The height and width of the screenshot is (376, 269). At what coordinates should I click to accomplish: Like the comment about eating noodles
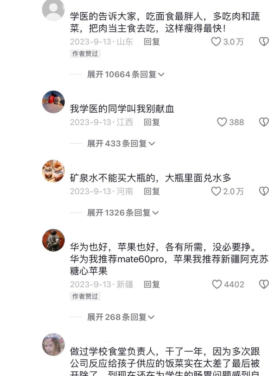[216, 42]
